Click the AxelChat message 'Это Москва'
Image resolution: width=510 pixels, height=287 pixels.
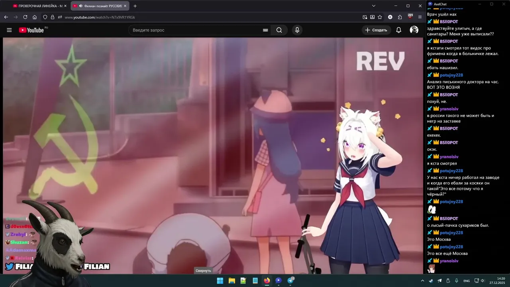pyautogui.click(x=439, y=240)
